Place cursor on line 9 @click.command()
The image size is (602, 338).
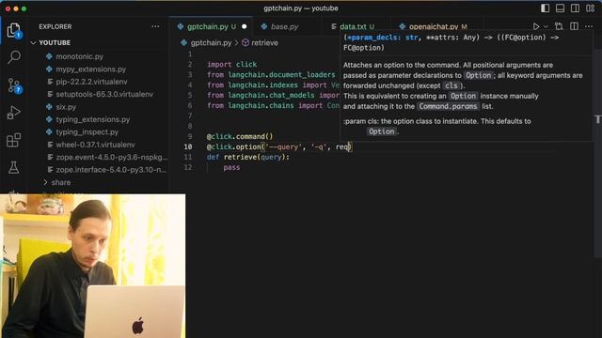pos(240,136)
